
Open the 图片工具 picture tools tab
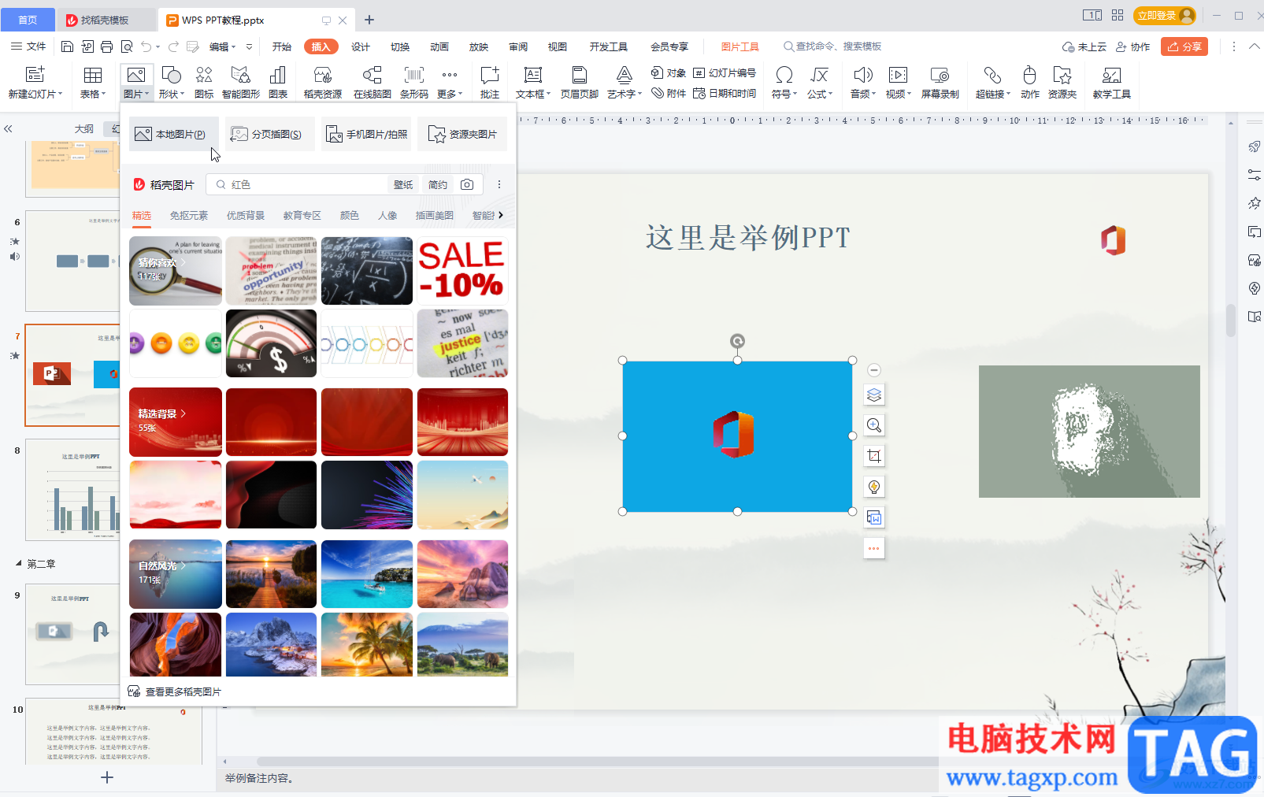click(x=739, y=46)
